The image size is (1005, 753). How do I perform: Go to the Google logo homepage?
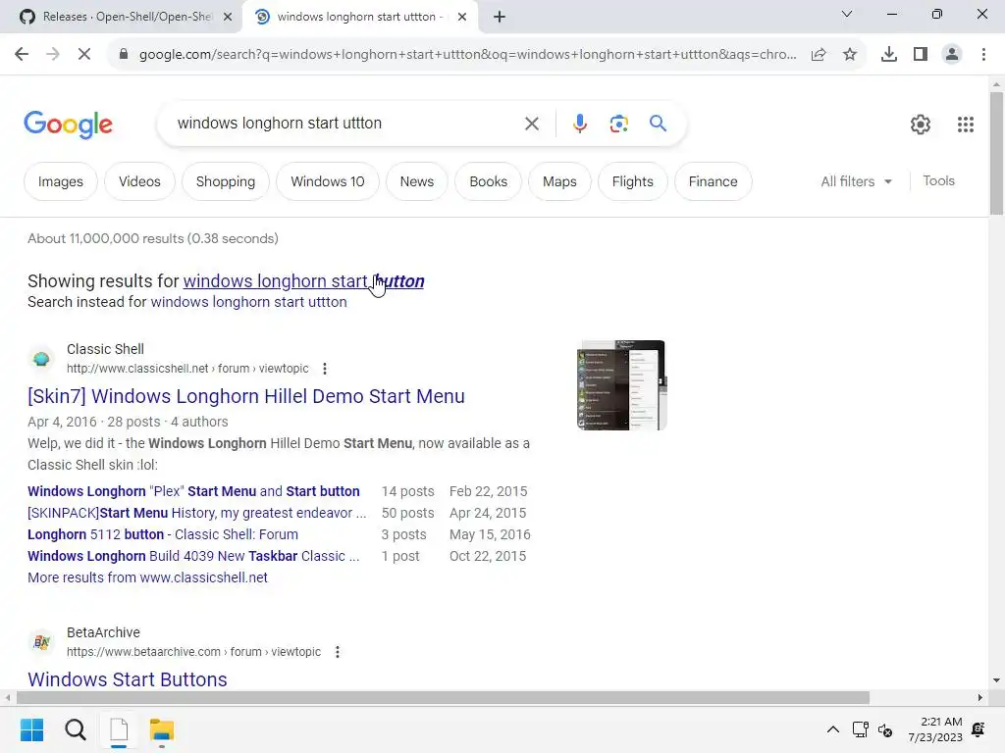(x=68, y=125)
